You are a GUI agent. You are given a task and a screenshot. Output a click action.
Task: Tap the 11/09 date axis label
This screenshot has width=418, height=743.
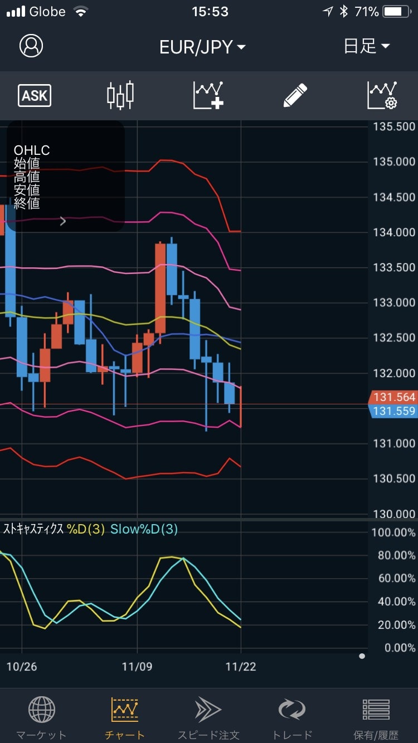[137, 666]
